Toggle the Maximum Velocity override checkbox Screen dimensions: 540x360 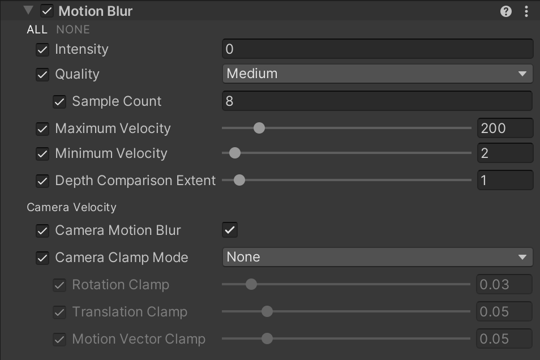point(42,128)
